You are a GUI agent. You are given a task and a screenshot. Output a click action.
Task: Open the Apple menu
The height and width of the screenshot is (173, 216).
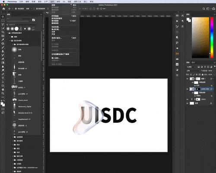coord(3,2)
